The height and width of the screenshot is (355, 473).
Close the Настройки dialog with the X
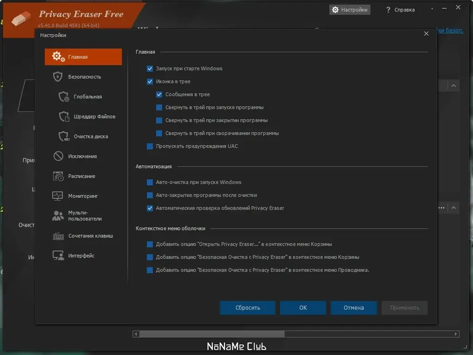(426, 33)
